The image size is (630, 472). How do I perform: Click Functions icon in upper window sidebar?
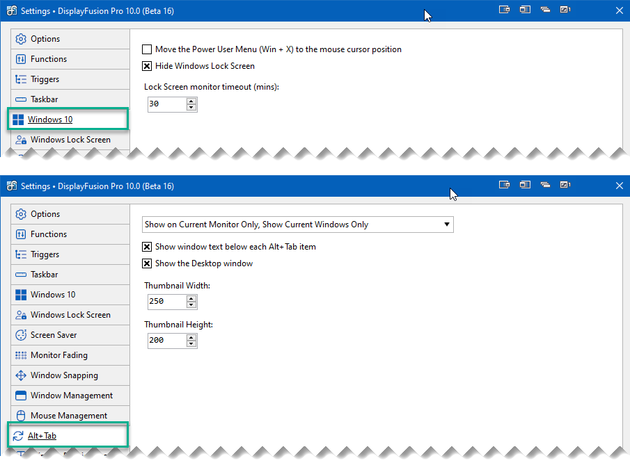[21, 59]
